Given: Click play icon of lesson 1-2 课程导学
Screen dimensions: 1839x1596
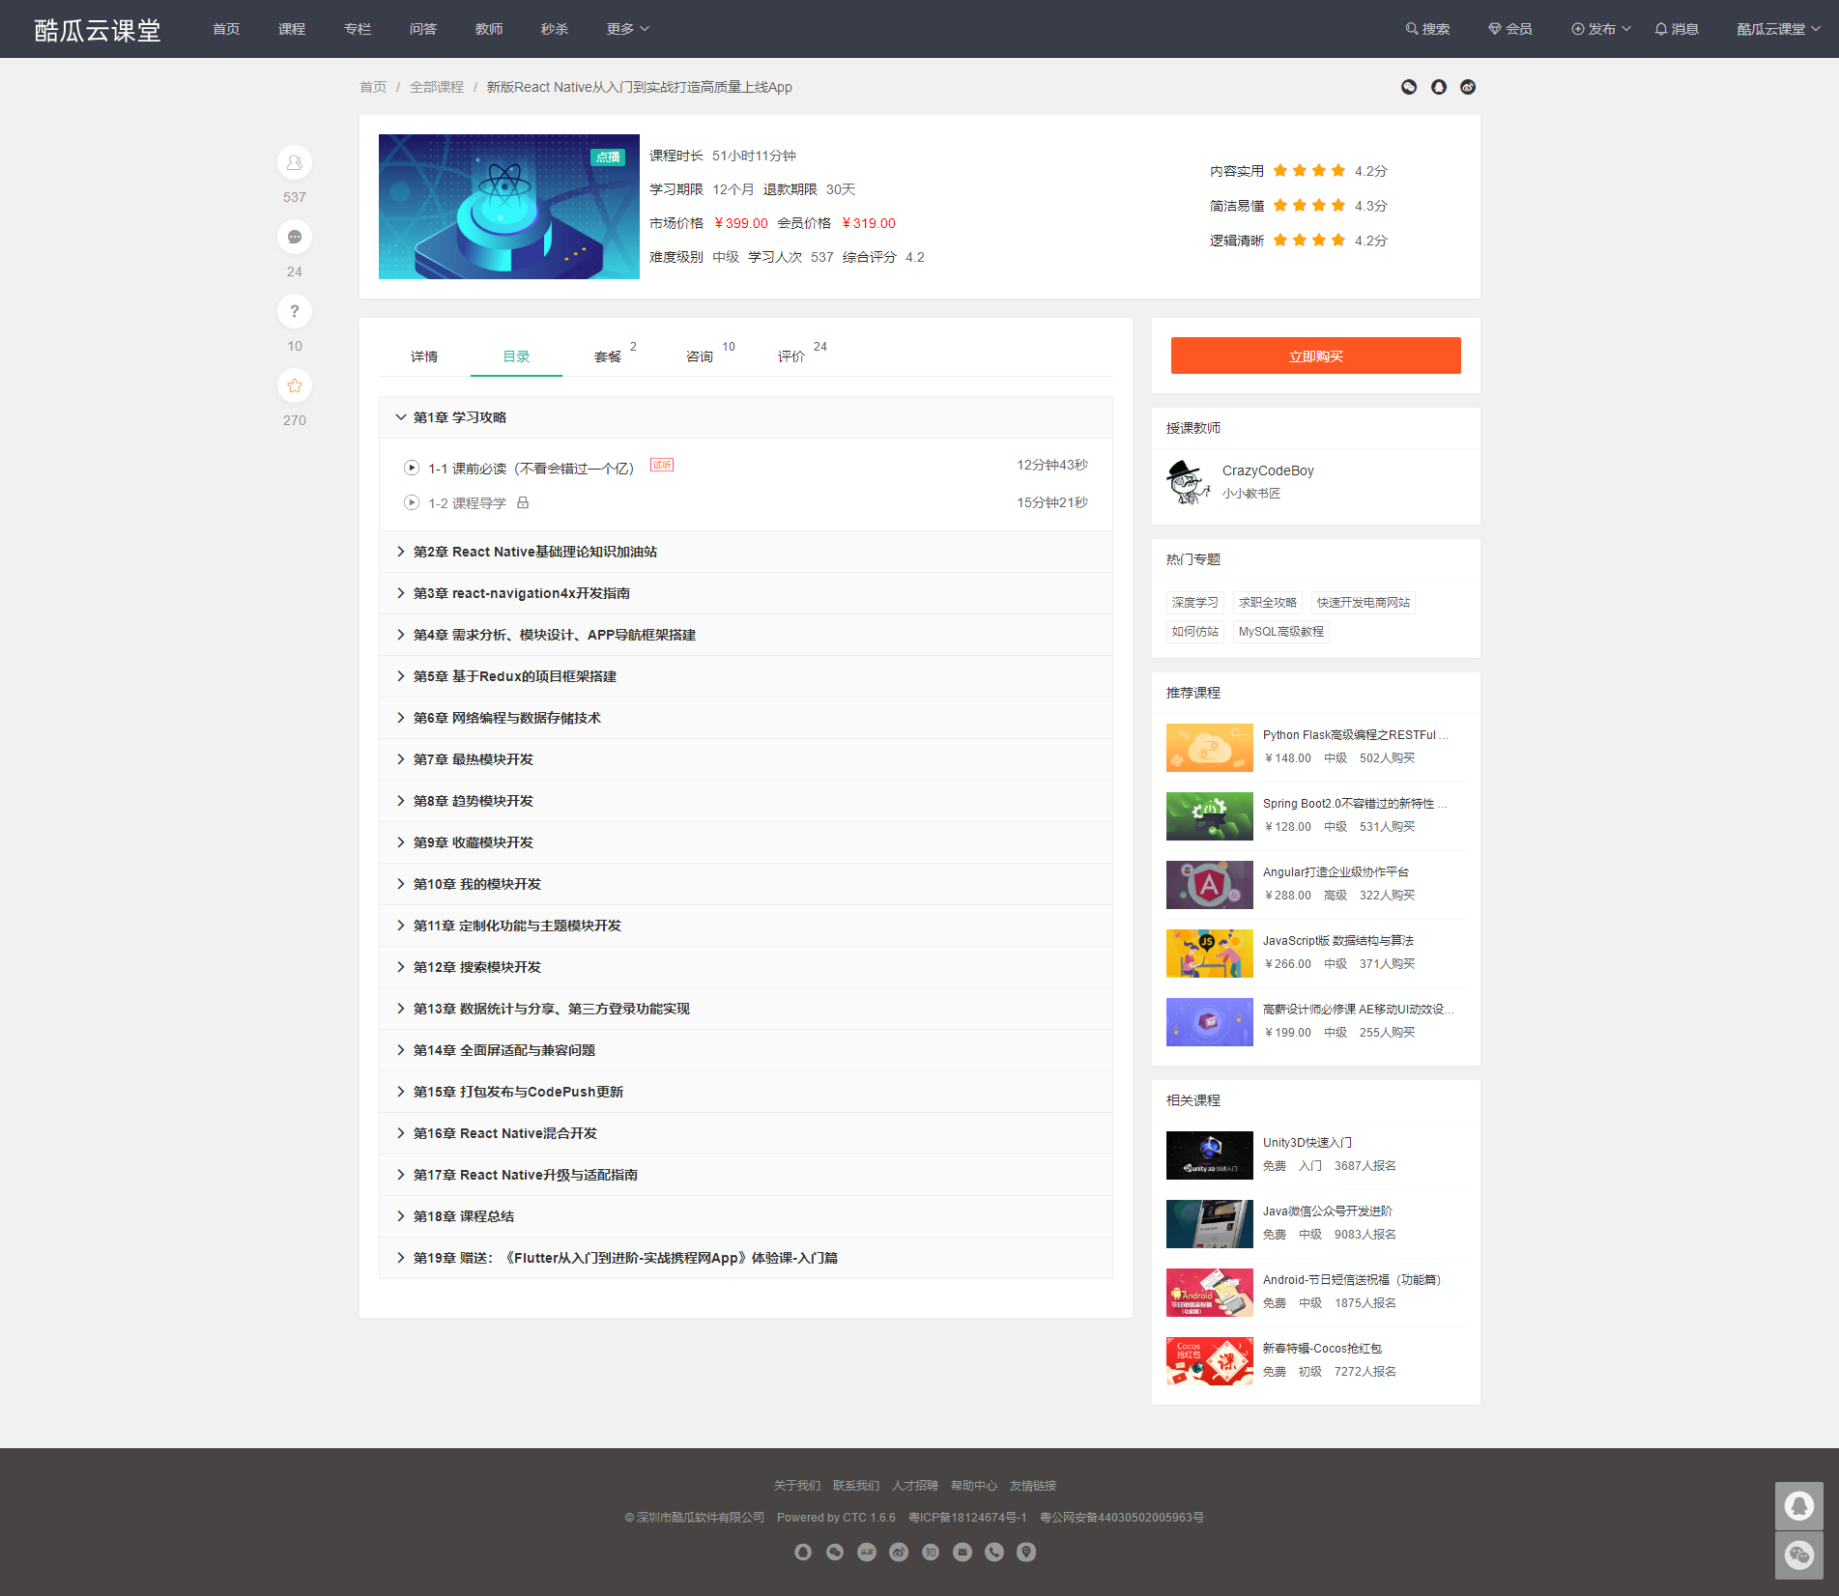Looking at the screenshot, I should point(412,502).
